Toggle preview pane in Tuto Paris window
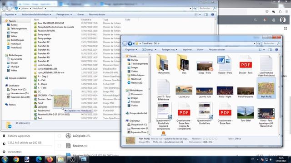The height and width of the screenshot is (163, 291). pos(270,49)
